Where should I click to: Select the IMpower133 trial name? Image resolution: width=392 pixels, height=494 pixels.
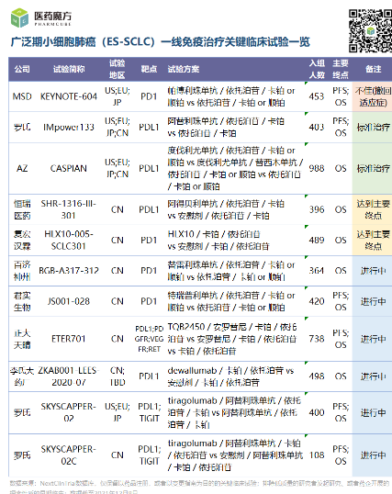click(69, 127)
